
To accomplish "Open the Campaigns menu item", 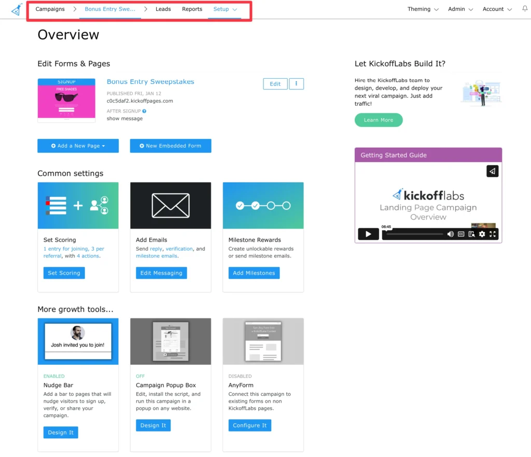I will pyautogui.click(x=50, y=9).
